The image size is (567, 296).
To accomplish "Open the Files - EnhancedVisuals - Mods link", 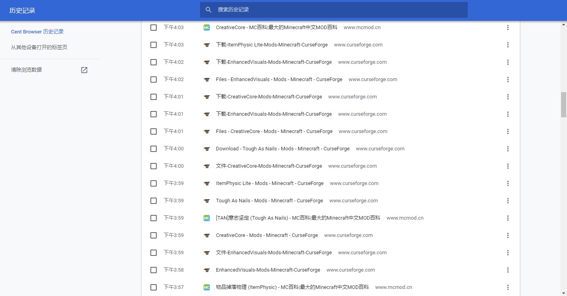I will coord(279,80).
